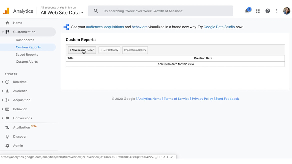292x164 pixels.
Task: Click the Audience person icon
Action: coord(7,91)
